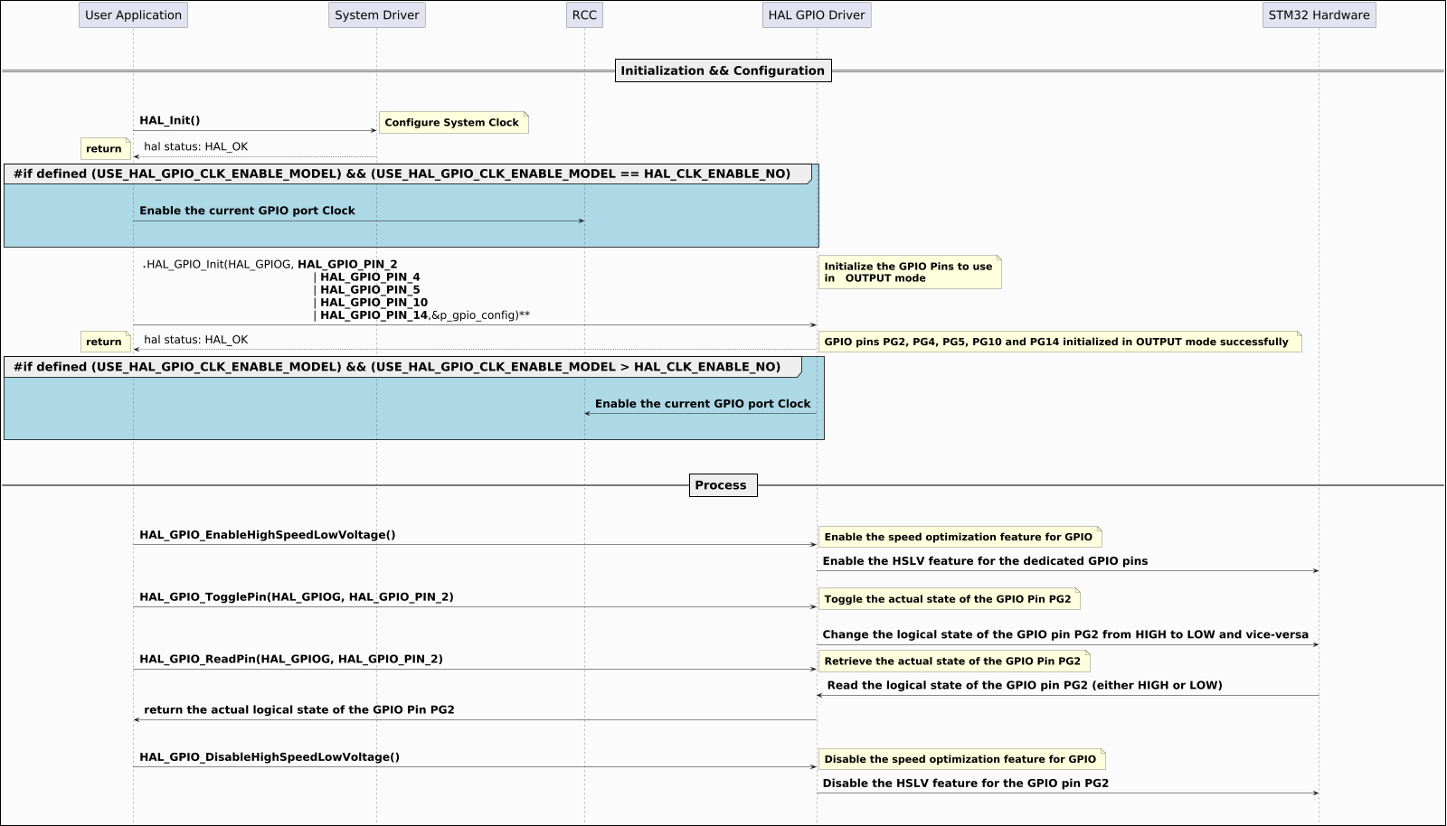Click the HAL_CLK_ENABLE_MODEL == HAL_CLK_ENABLE_NO condition header

click(407, 174)
